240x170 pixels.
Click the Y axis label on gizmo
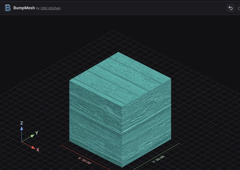[x=36, y=133]
